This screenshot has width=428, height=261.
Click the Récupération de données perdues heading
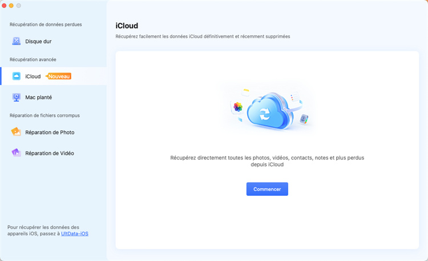click(x=46, y=25)
